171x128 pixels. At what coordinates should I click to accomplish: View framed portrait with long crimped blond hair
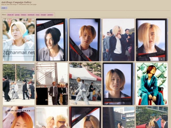pyautogui.click(x=152, y=40)
